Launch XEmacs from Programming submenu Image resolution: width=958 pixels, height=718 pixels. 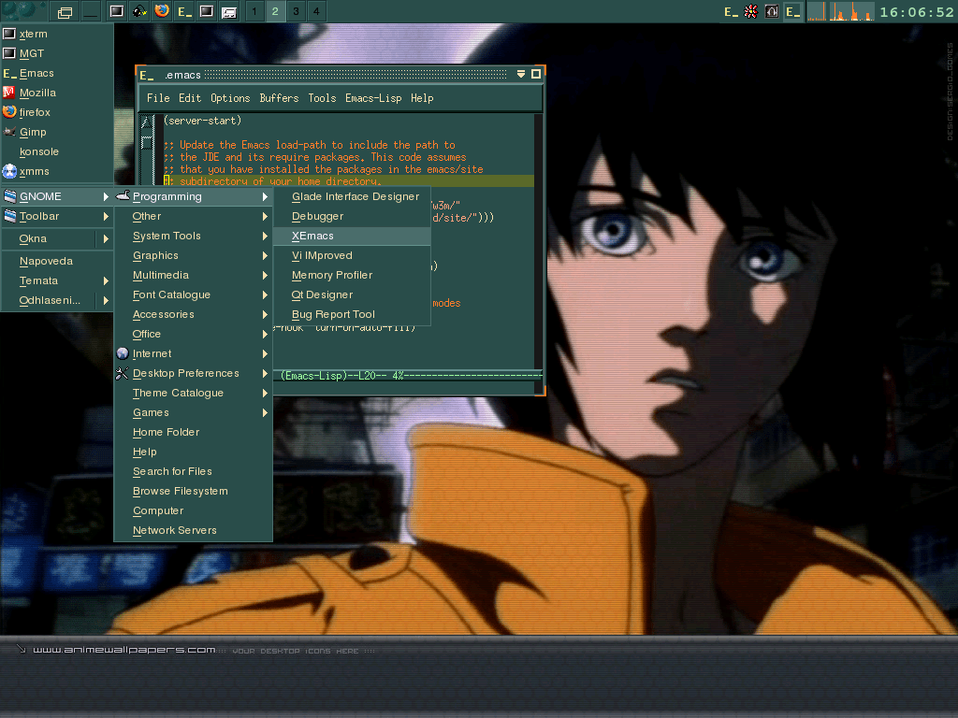coord(352,236)
